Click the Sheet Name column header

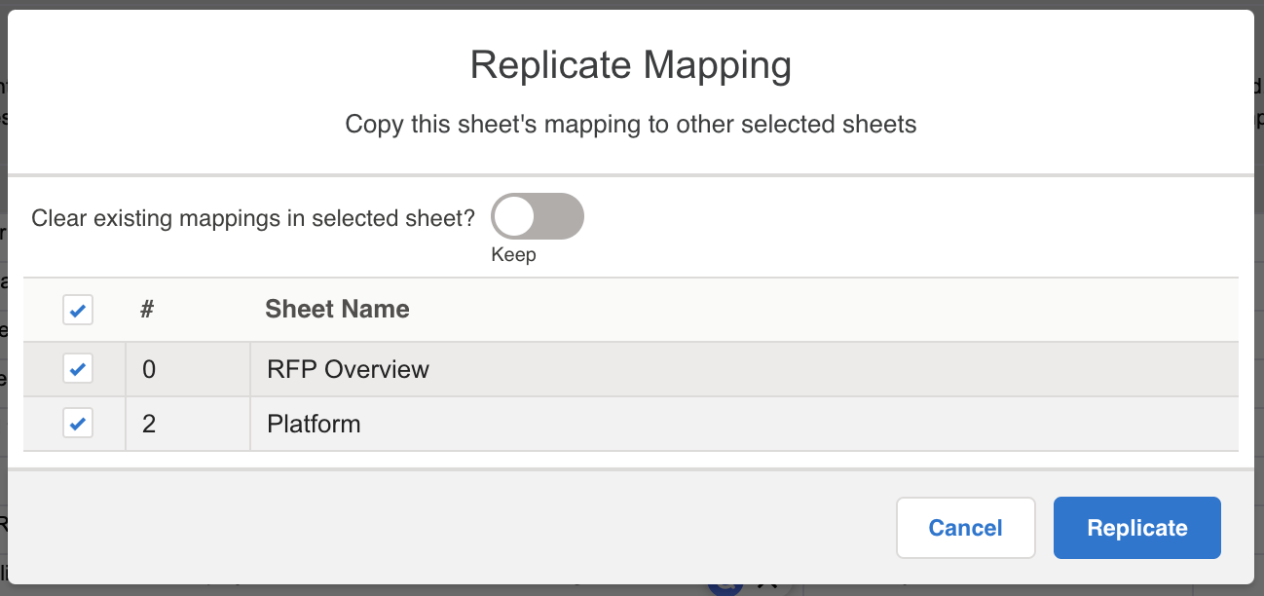[337, 310]
